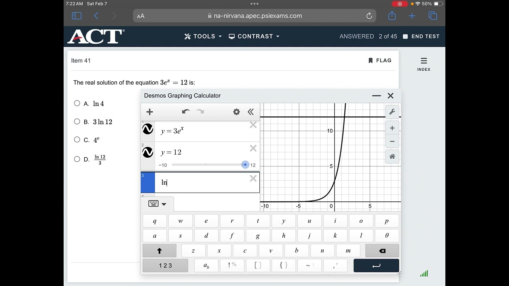Image resolution: width=509 pixels, height=286 pixels.
Task: Tap the square brackets key
Action: click(x=258, y=265)
